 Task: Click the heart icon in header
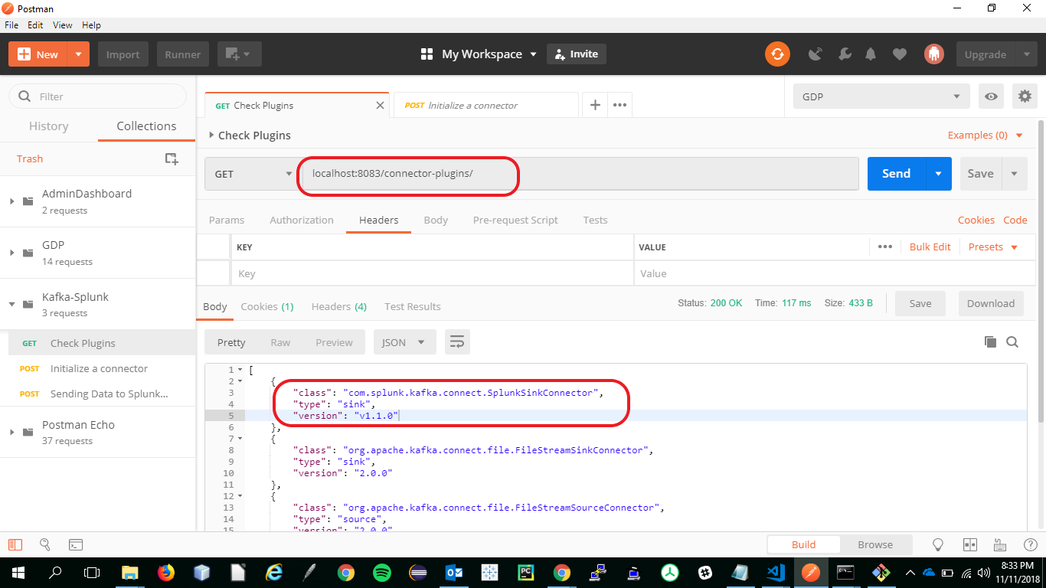900,54
